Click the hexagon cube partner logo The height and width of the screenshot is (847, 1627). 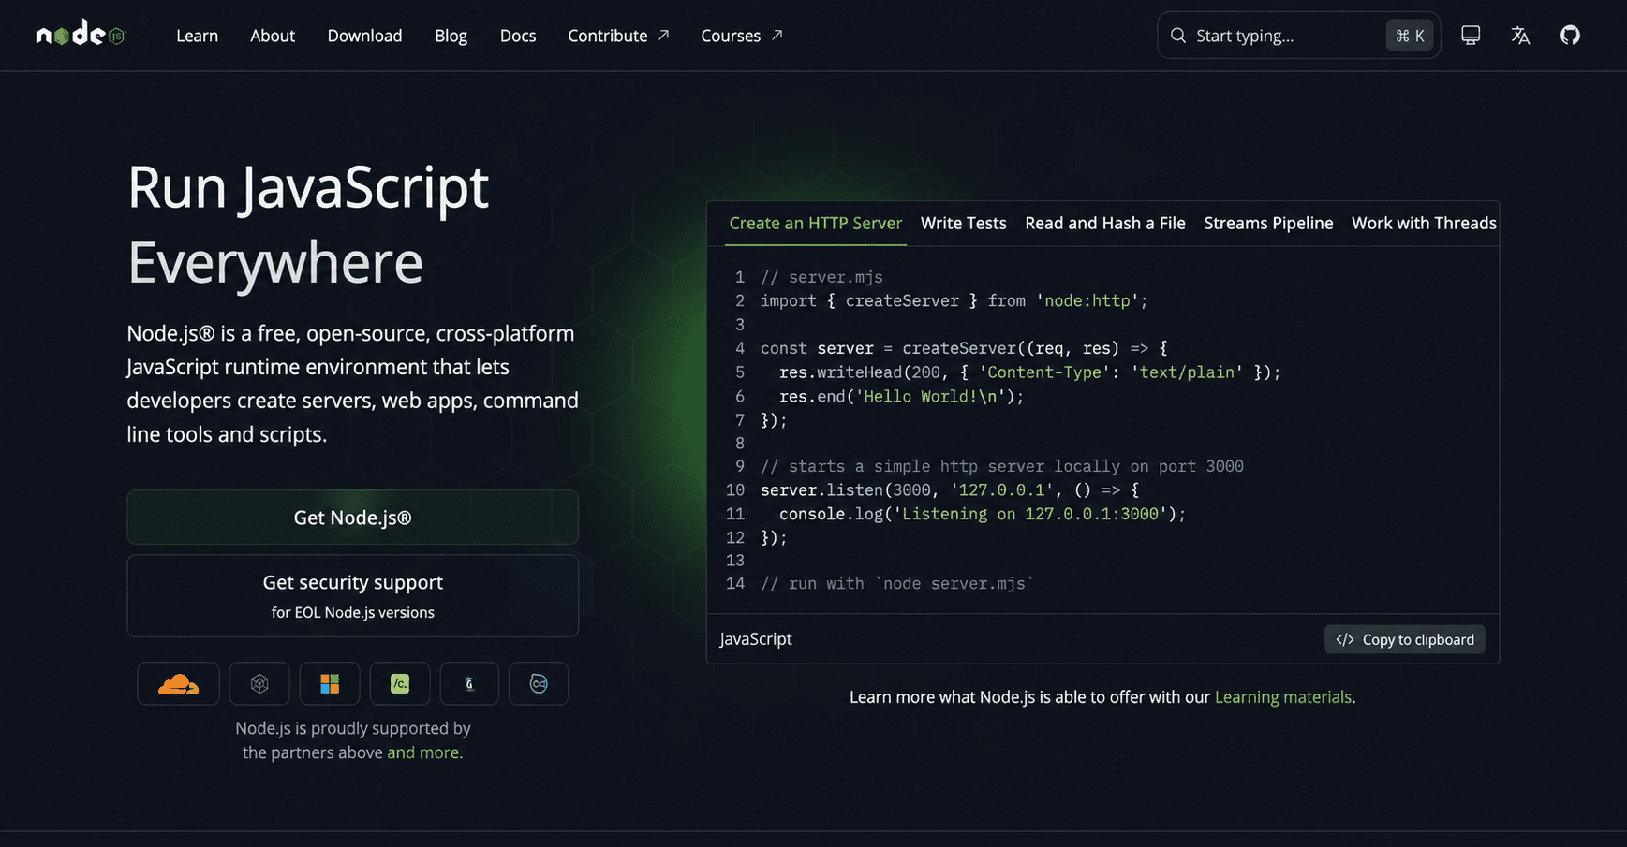coord(259,683)
